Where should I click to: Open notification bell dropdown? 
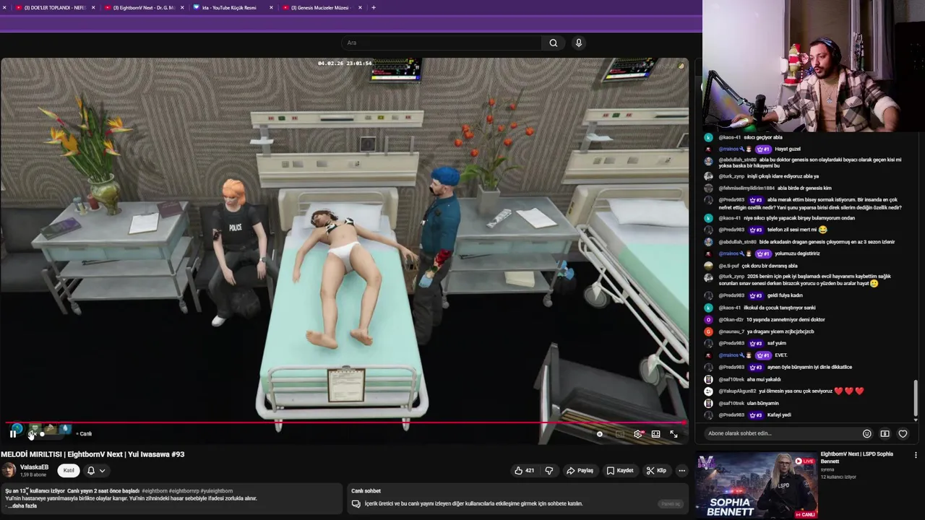pyautogui.click(x=96, y=470)
